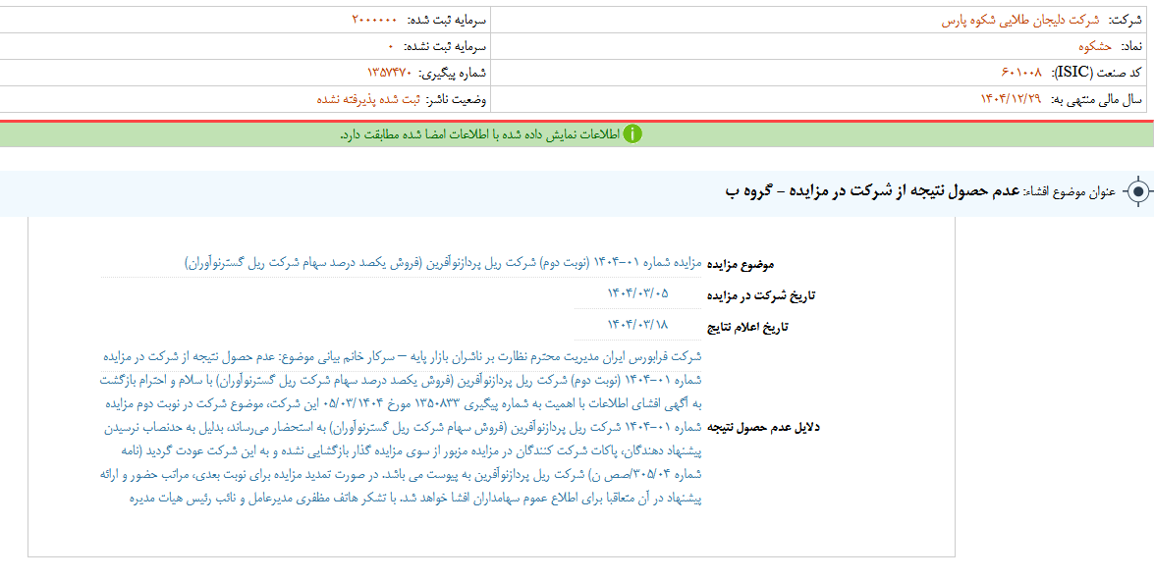Click the موضوع مزایده label
The height and width of the screenshot is (579, 1154).
(x=741, y=264)
